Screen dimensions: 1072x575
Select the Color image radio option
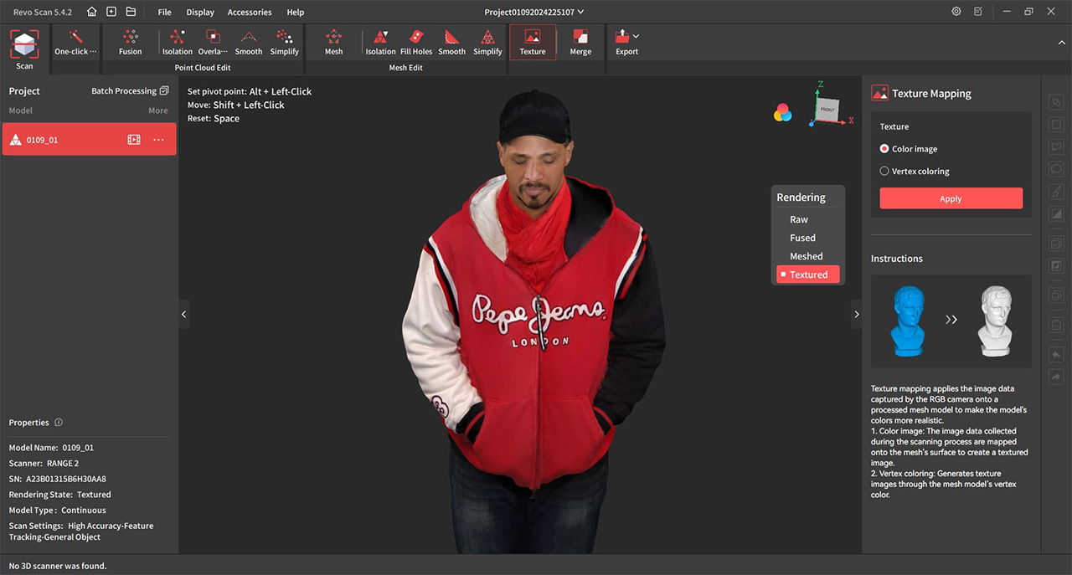pos(884,149)
